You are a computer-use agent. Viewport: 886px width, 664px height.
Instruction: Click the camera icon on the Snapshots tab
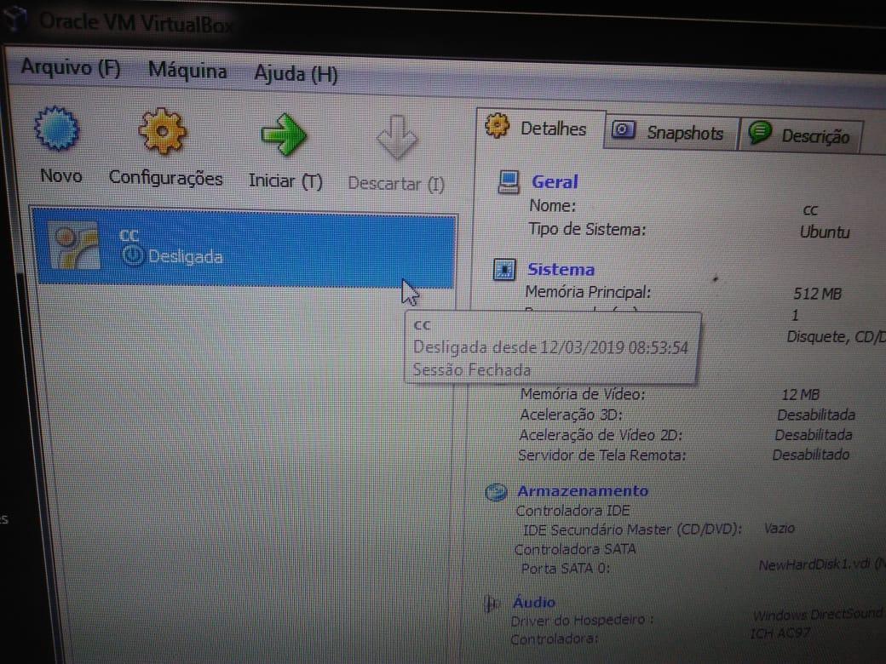(624, 130)
